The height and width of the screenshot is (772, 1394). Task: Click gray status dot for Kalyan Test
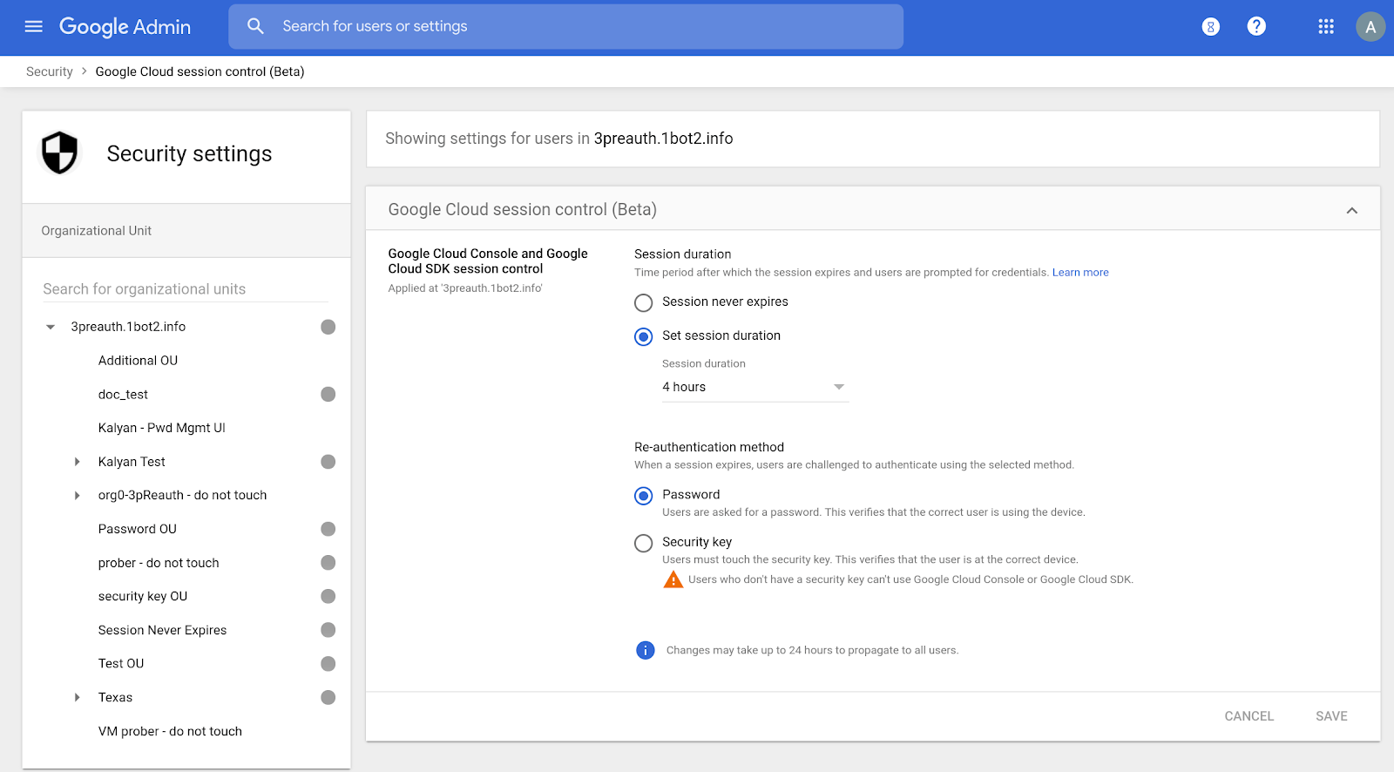click(328, 462)
